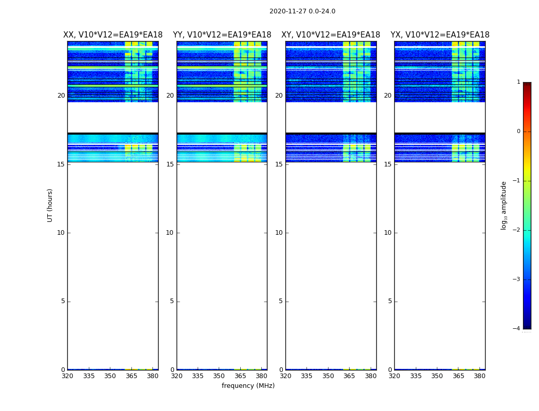The image size is (539, 411).
Task: Click the thick black line in the YY panel
Action: [x=222, y=133]
